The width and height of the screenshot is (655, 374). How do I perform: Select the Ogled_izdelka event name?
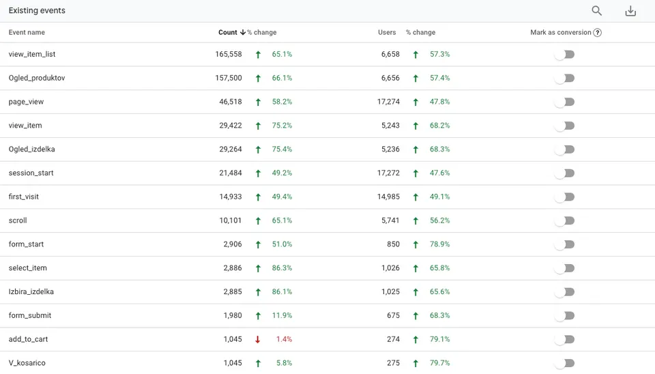[32, 149]
